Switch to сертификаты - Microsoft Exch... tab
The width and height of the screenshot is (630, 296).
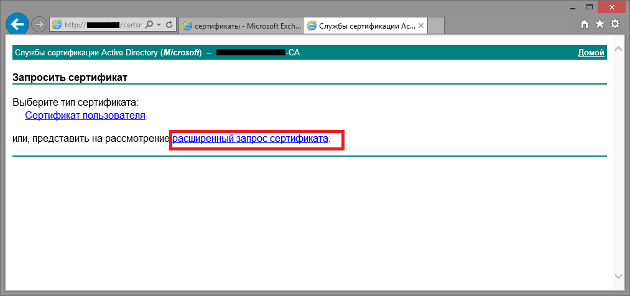point(241,25)
